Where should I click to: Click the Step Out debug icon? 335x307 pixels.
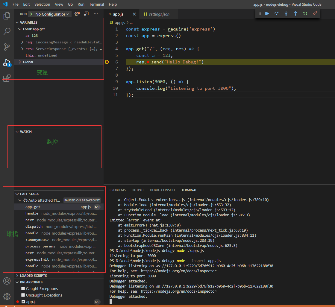click(x=295, y=13)
